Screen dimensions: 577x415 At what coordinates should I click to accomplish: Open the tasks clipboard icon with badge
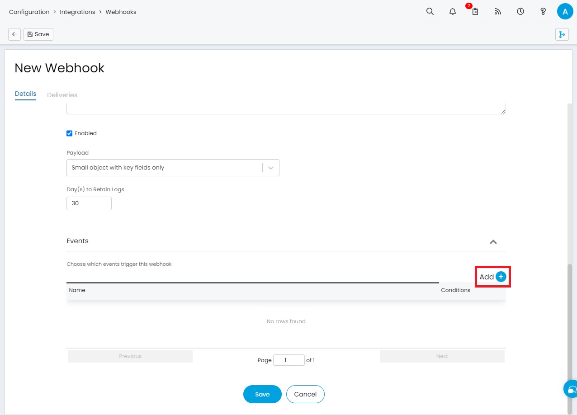(x=475, y=12)
